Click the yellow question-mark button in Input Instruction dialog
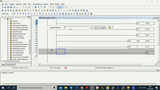This screenshot has width=160, height=90. (x=109, y=27)
